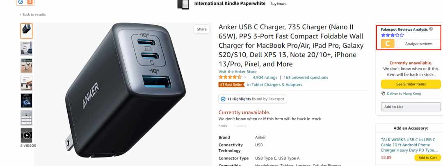The width and height of the screenshot is (443, 166).
Task: Click the Fakespot help question mark icon
Action: (431, 29)
